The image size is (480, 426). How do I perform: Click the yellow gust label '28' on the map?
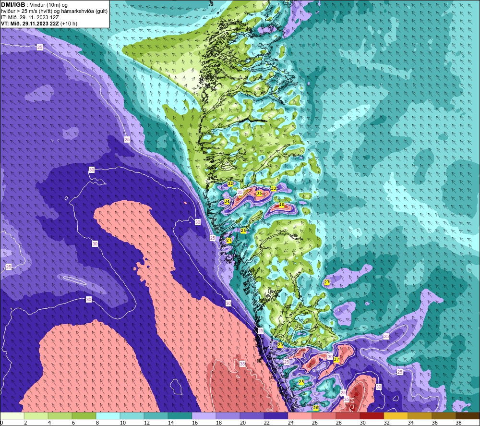(x=316, y=408)
